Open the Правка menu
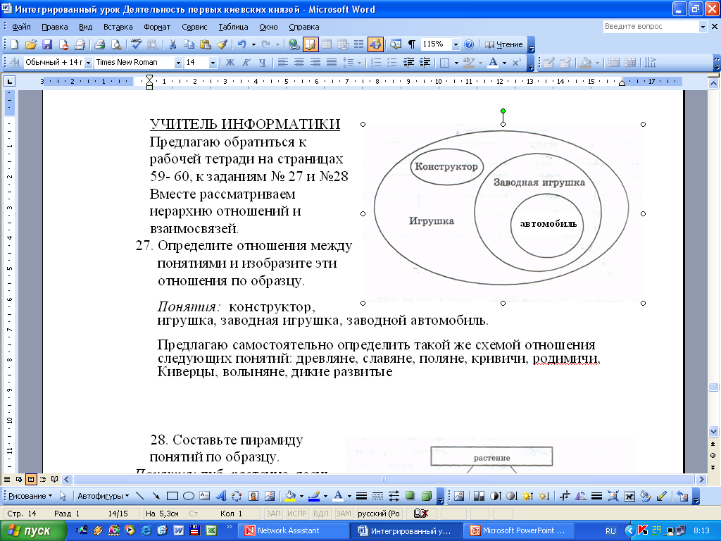The image size is (721, 541). tap(55, 27)
